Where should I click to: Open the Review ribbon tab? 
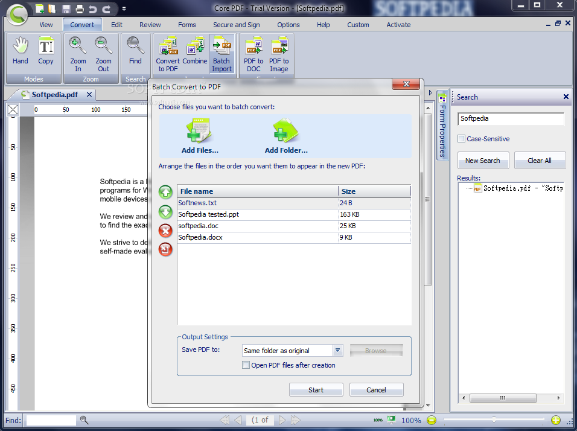coord(150,25)
